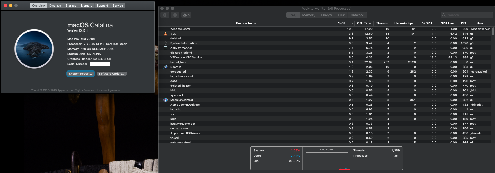Select the iStatMenusHelper process row

pyautogui.click(x=325, y=124)
